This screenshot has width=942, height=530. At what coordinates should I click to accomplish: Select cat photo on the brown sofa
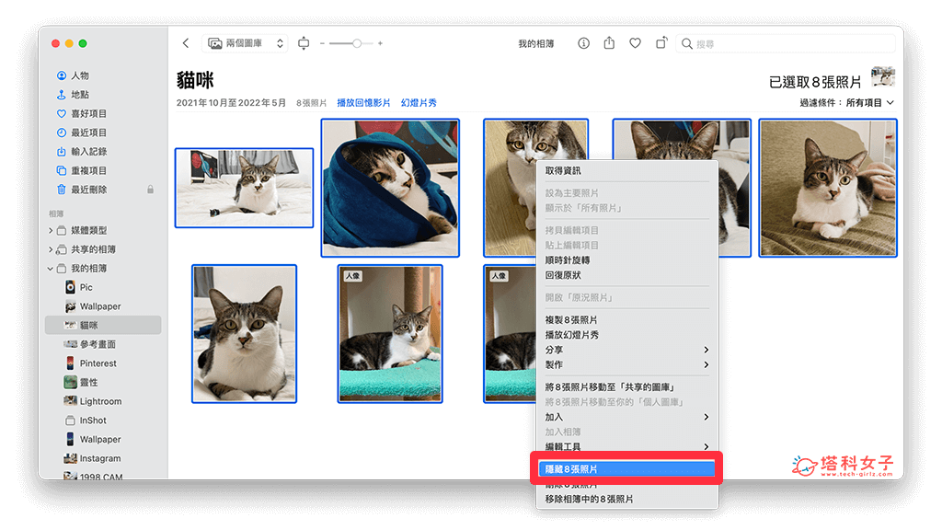click(828, 188)
